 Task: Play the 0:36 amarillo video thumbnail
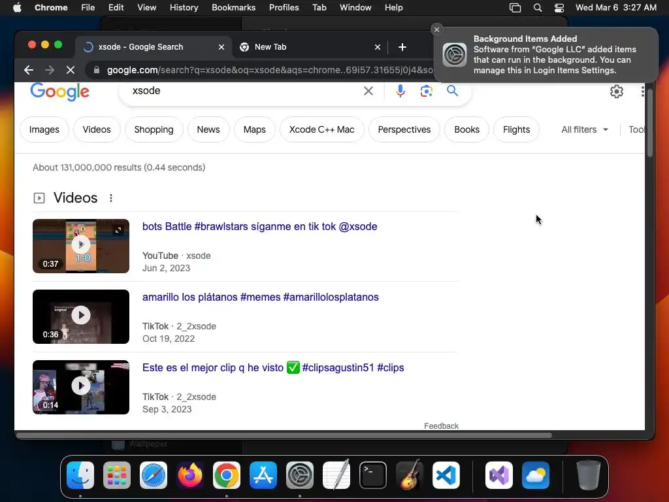(x=80, y=316)
